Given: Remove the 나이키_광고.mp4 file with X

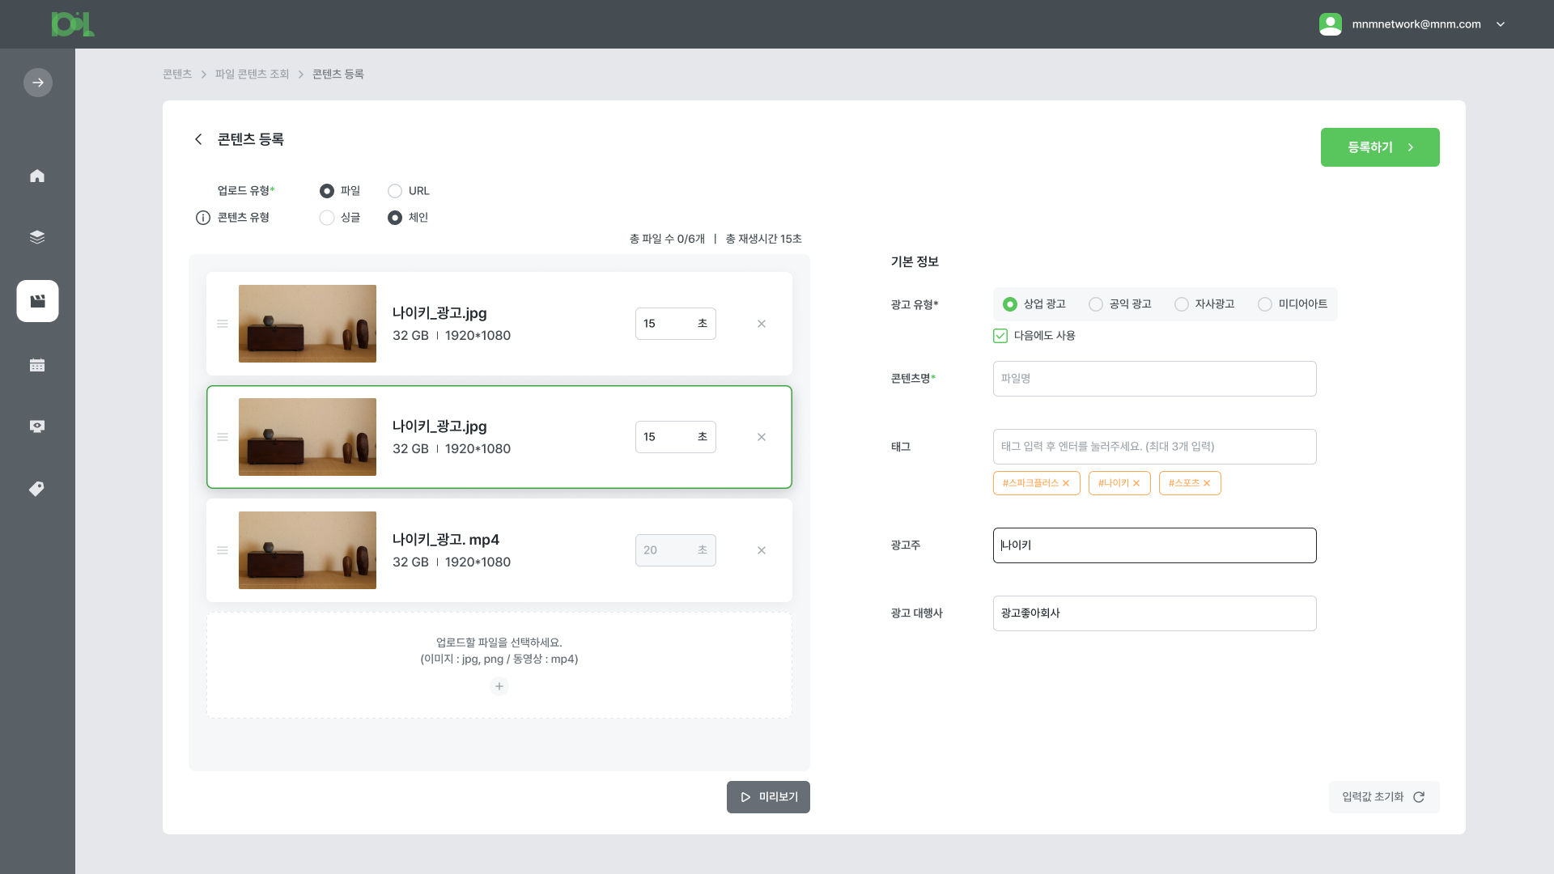Looking at the screenshot, I should pos(762,550).
